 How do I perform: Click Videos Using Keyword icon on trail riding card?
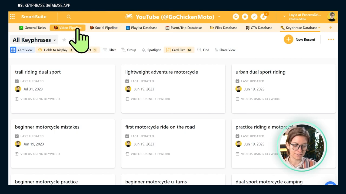(x=17, y=99)
